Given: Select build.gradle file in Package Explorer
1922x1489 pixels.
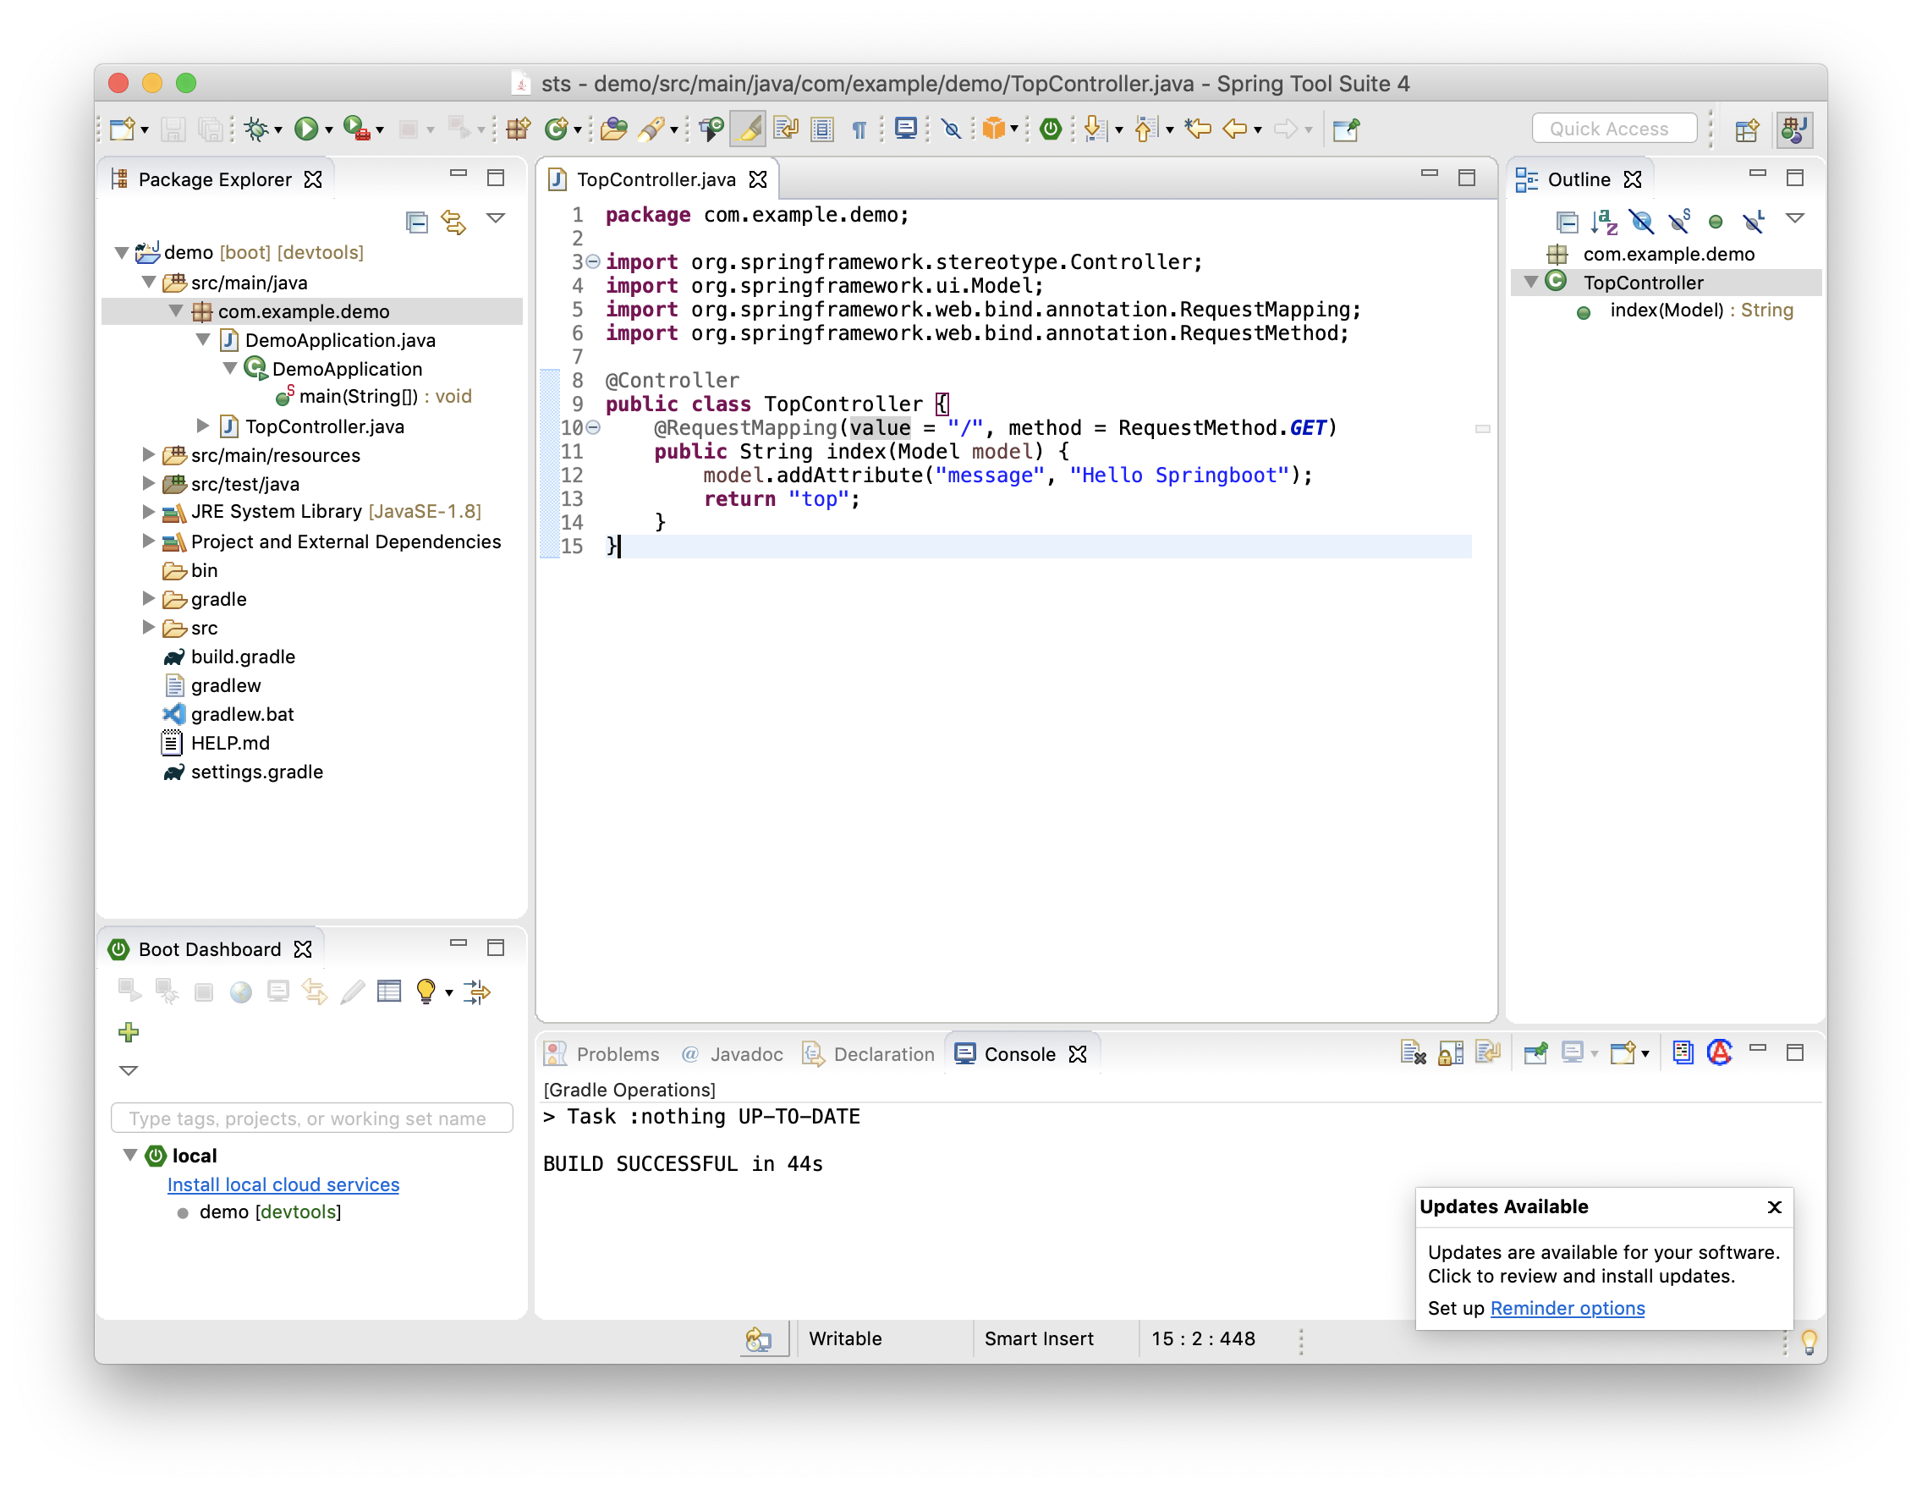Looking at the screenshot, I should point(243,657).
